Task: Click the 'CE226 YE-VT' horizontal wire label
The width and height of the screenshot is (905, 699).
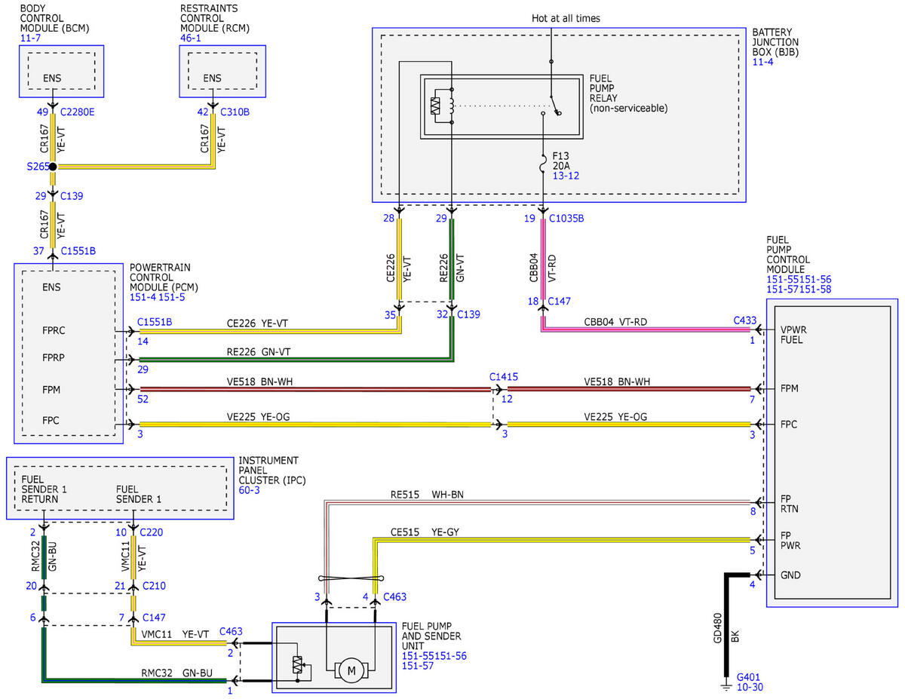Action: coord(257,323)
